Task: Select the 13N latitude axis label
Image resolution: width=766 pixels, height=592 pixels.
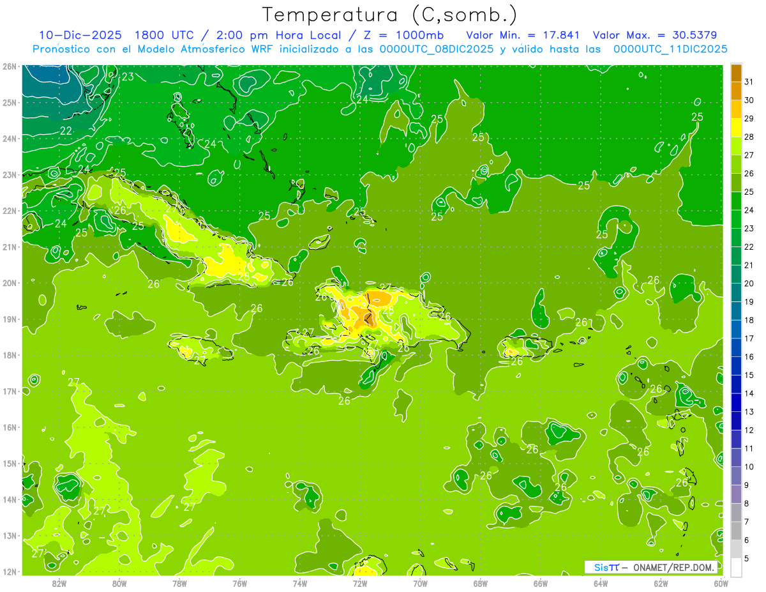Action: click(9, 535)
